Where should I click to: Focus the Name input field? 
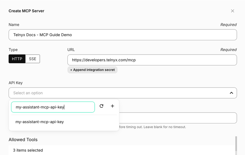coord(123,35)
